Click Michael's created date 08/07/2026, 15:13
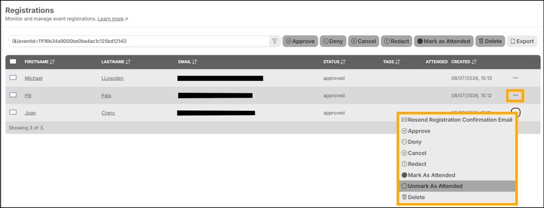This screenshot has width=544, height=208. click(x=472, y=78)
